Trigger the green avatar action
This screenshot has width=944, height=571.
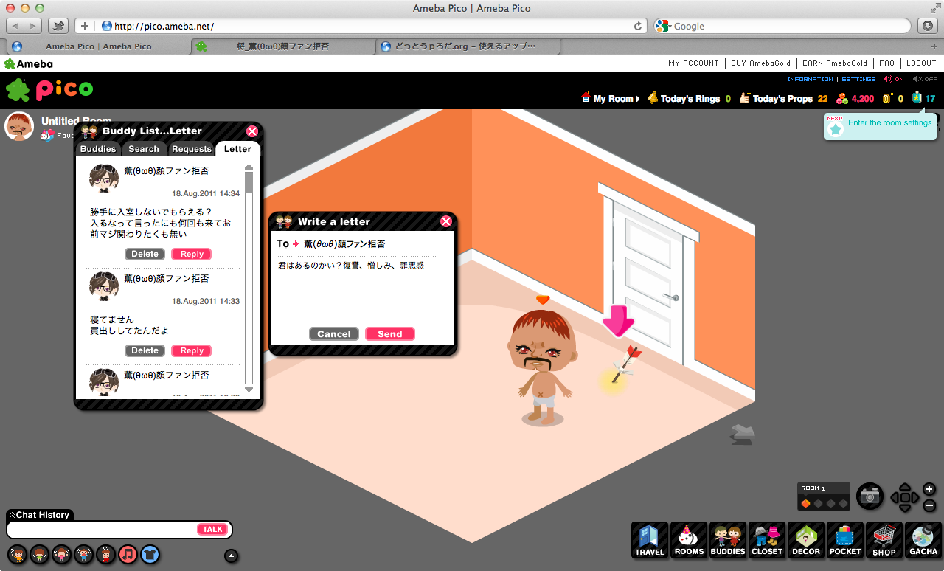point(40,554)
